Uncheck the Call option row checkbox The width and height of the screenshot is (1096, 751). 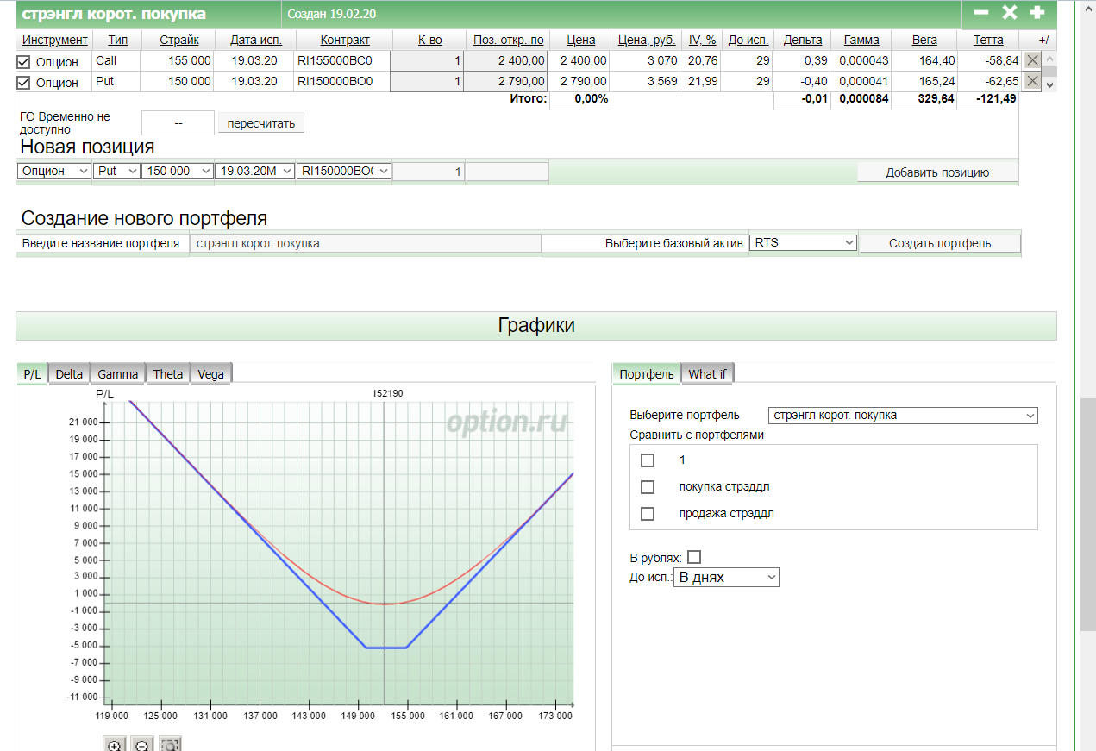tap(24, 62)
